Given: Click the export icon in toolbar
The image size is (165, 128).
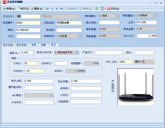Looking at the screenshot, I should [102, 9].
